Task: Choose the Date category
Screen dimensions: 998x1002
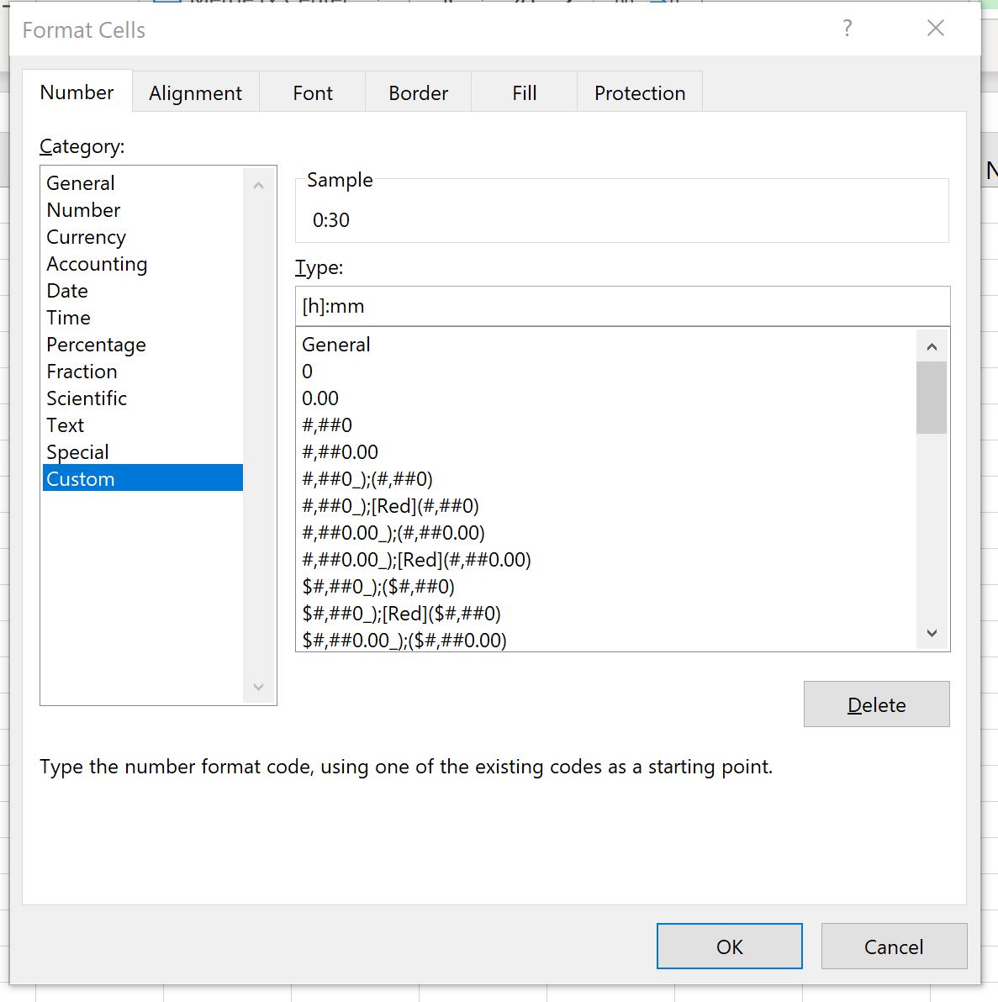Action: click(x=66, y=291)
